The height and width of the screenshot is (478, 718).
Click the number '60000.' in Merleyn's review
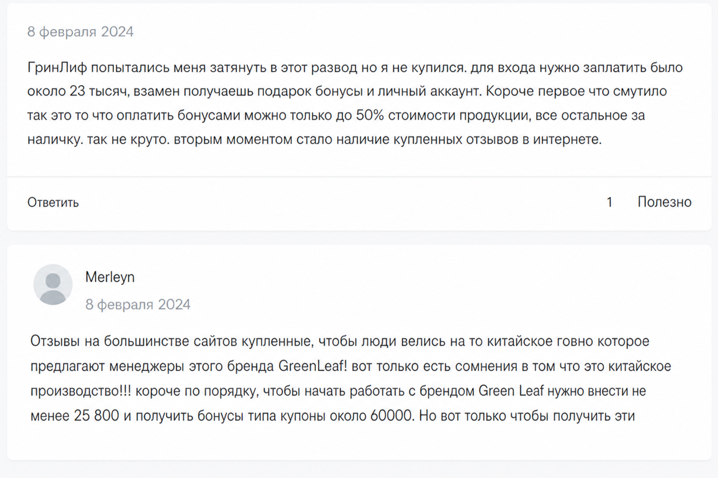click(393, 415)
